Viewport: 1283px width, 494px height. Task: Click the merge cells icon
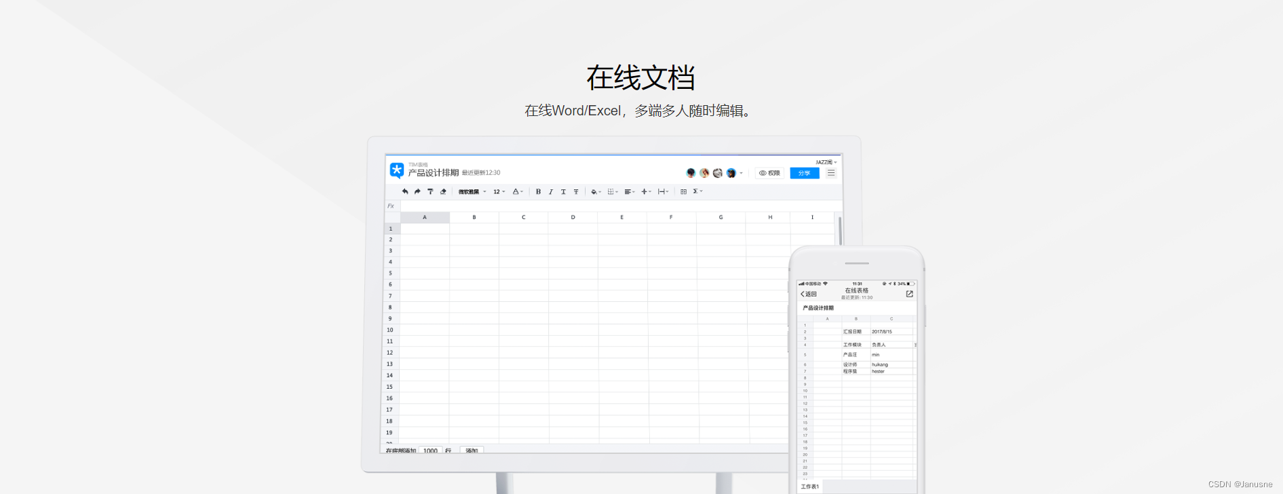[x=683, y=191]
